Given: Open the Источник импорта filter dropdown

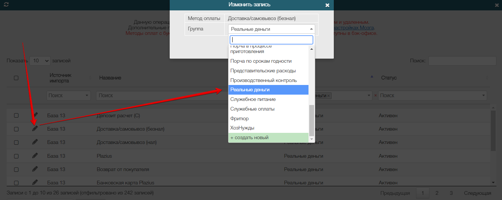Looking at the screenshot, I should [x=68, y=95].
